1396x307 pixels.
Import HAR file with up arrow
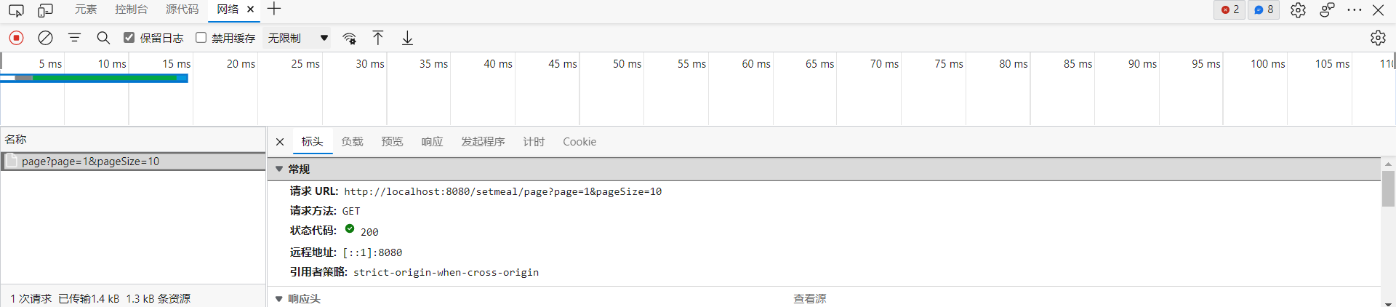378,38
